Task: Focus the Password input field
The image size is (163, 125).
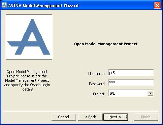Action: [131, 83]
